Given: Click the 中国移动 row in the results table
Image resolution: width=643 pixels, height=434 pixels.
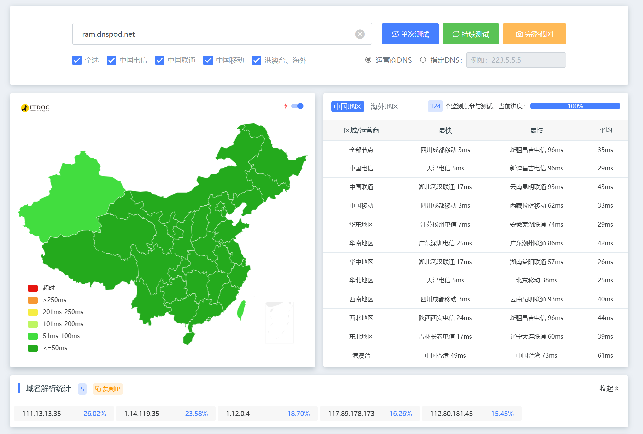Looking at the screenshot, I should [476, 205].
